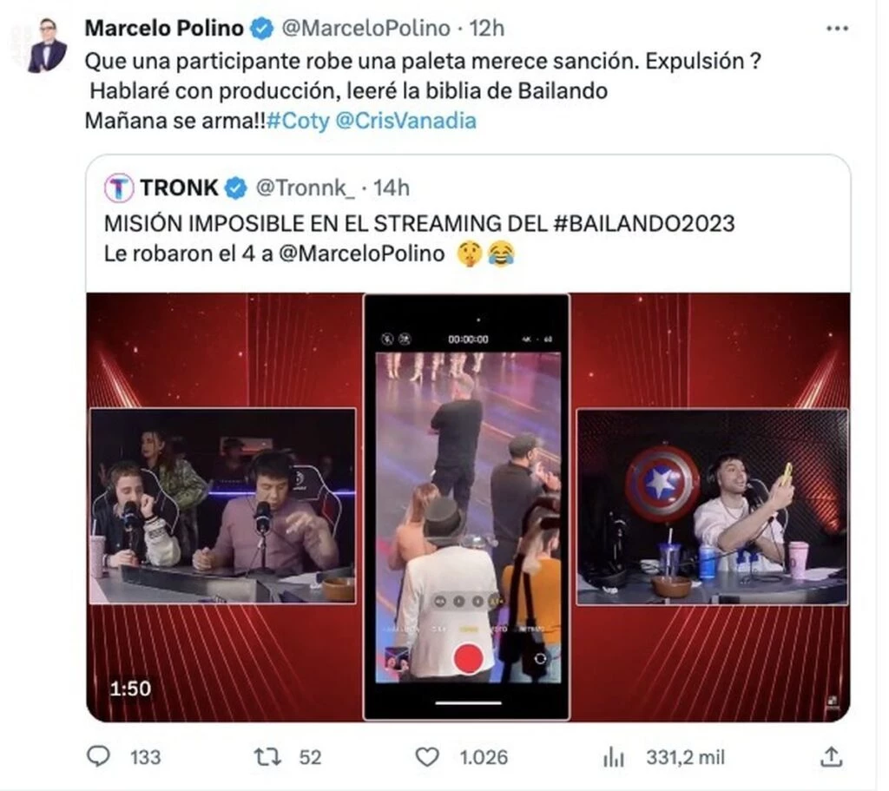Click the retweet arrows icon
Screen dimensions: 889x791
coord(267,756)
